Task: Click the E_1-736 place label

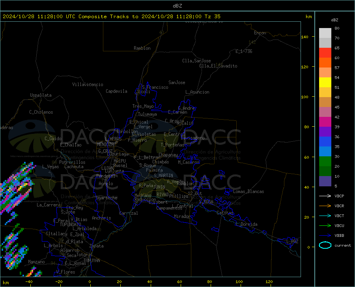Action: tap(244, 51)
